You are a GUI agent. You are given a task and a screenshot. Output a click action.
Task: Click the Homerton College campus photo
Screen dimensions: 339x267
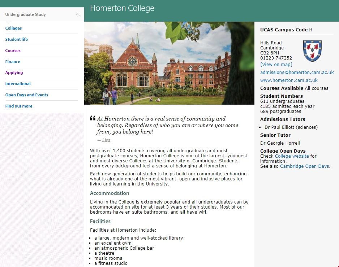[169, 63]
